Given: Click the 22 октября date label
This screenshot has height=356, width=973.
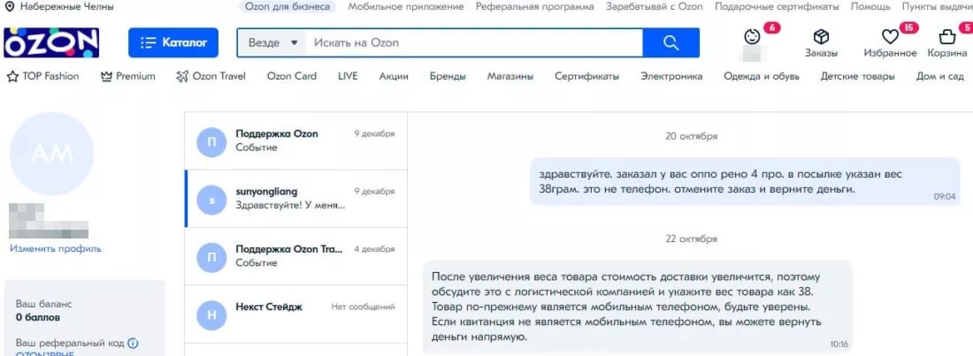Looking at the screenshot, I should (x=692, y=239).
